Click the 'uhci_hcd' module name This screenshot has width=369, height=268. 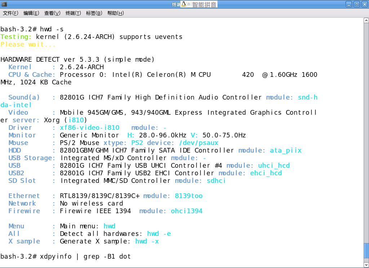(274, 165)
